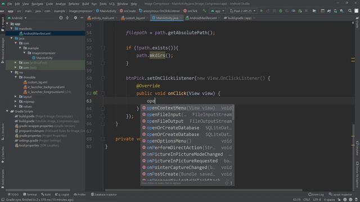Expand the values folder node
Screen dimensions: 360x202
(x=16, y=106)
